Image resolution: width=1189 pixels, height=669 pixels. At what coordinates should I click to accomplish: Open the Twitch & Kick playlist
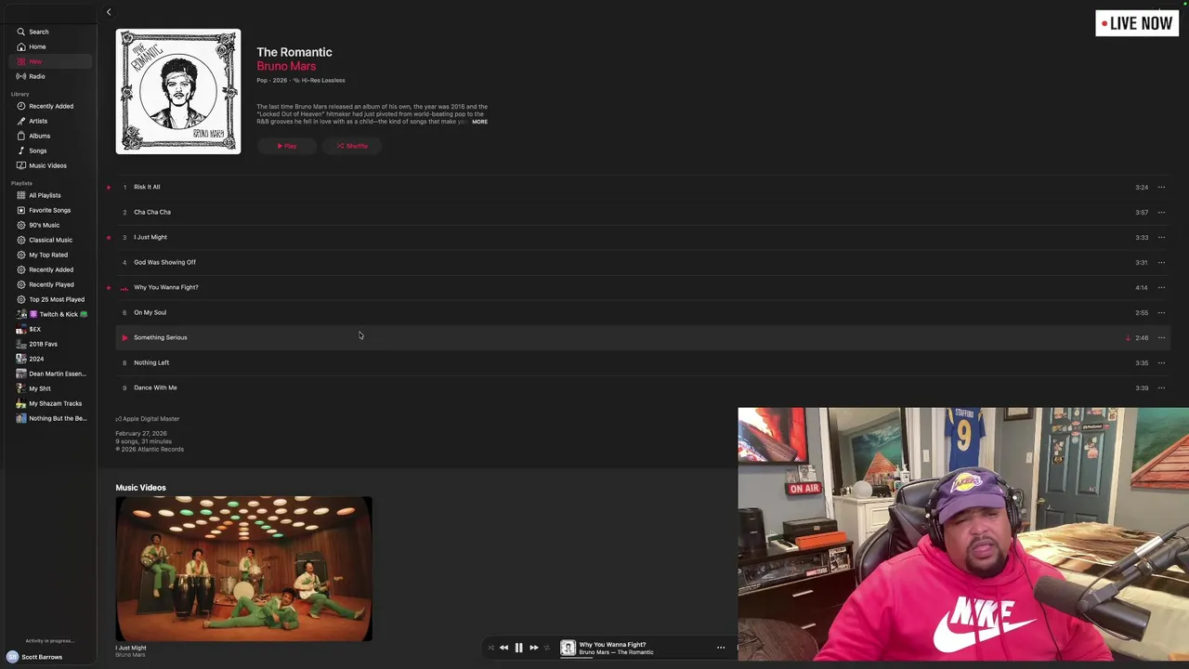point(52,314)
